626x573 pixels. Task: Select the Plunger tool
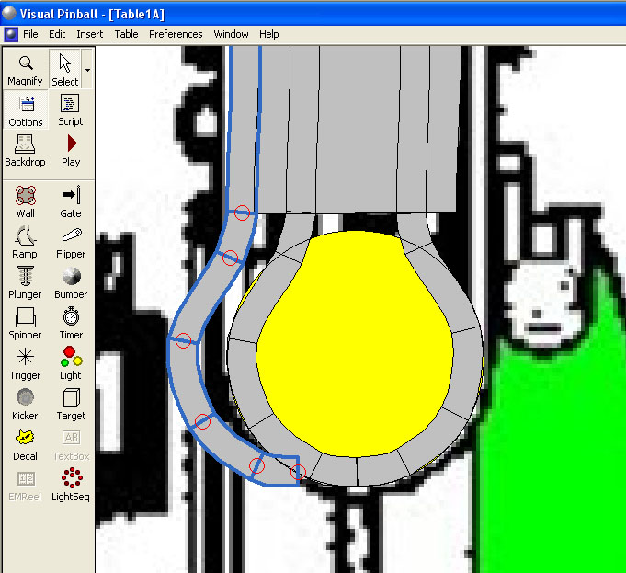click(x=26, y=282)
